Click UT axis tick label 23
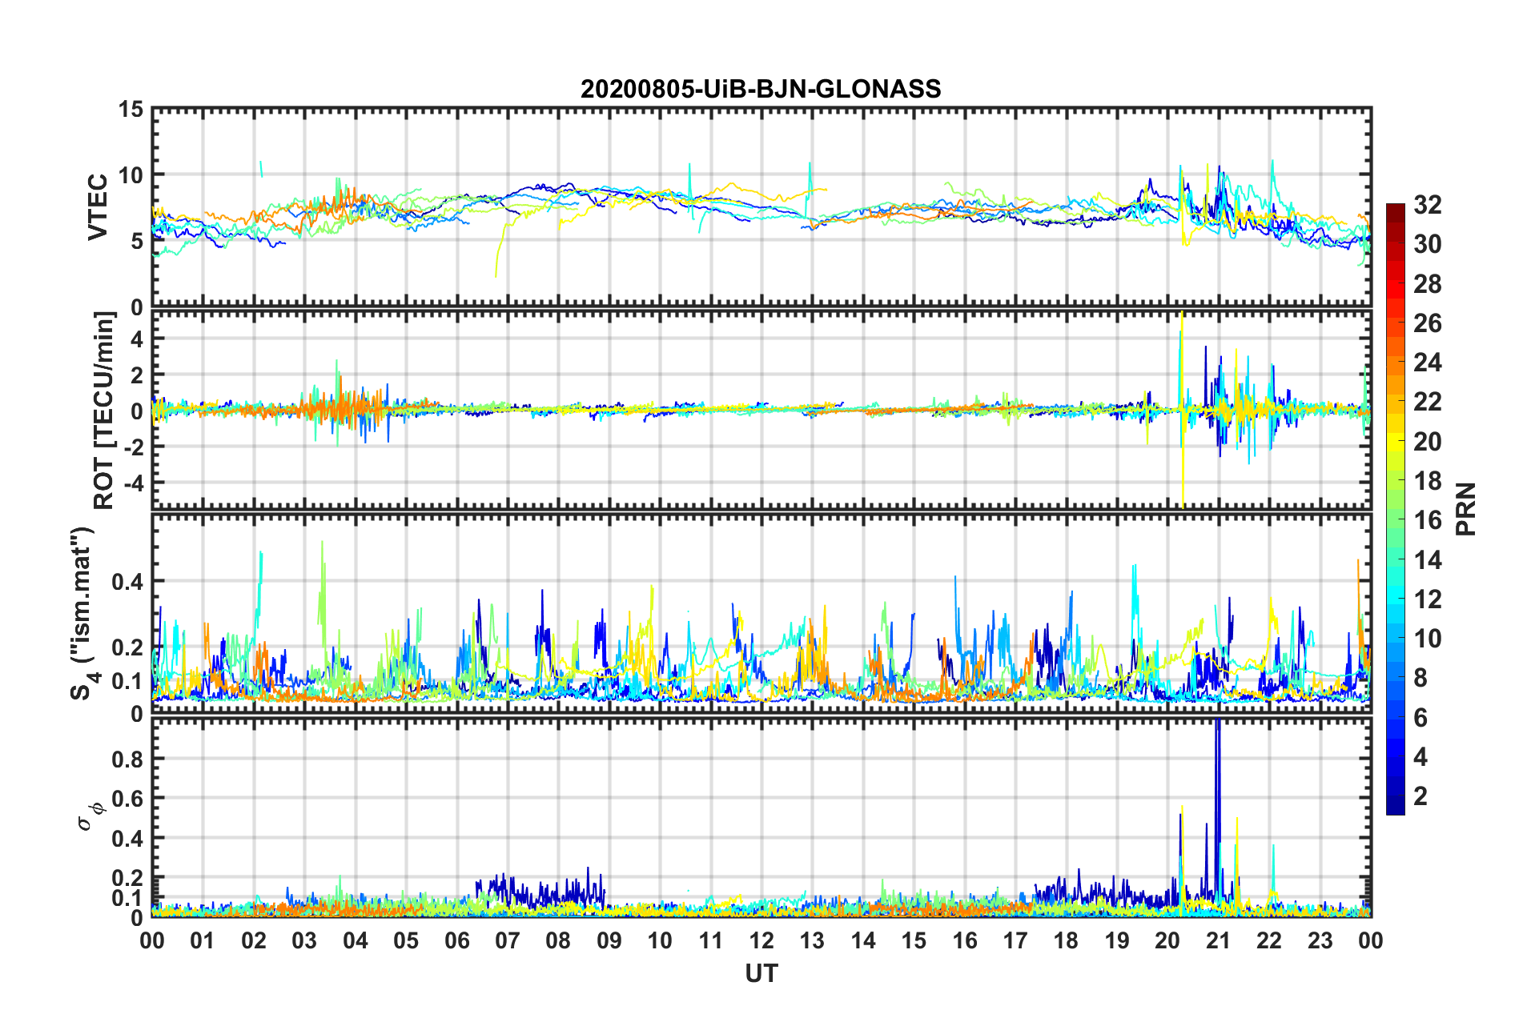 click(x=1320, y=941)
